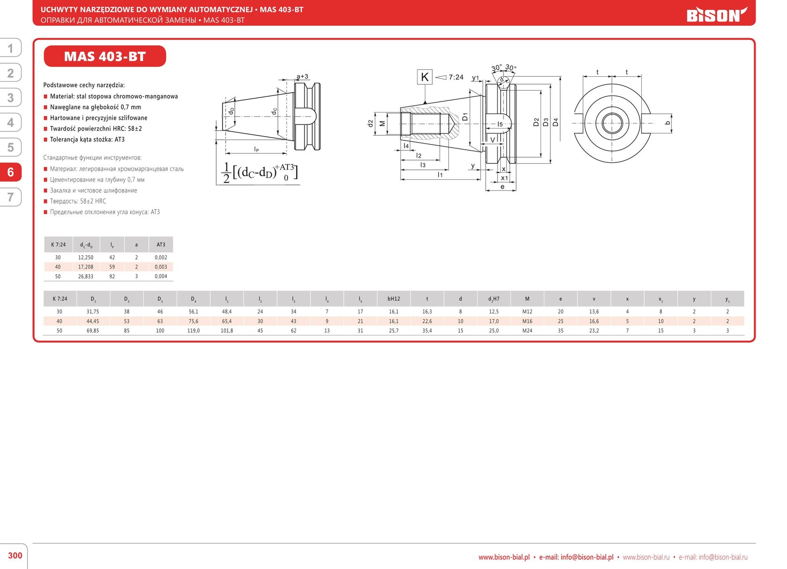
Task: Click the dC-dD column header in the small table
Action: [86, 245]
